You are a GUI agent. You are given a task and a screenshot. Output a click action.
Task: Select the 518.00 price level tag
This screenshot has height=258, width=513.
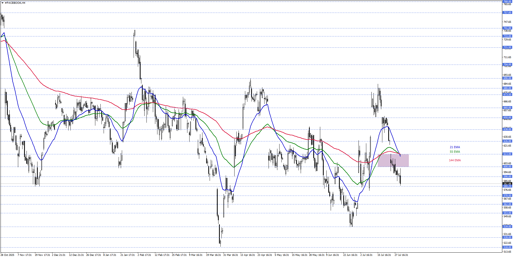click(x=507, y=247)
